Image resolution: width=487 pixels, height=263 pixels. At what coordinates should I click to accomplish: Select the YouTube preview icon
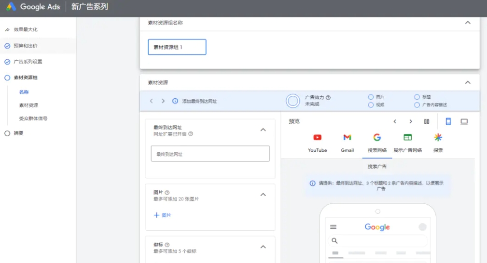pos(318,138)
